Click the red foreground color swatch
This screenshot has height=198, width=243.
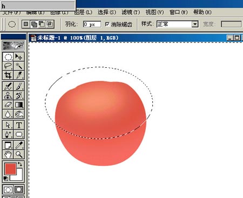(x=10, y=168)
